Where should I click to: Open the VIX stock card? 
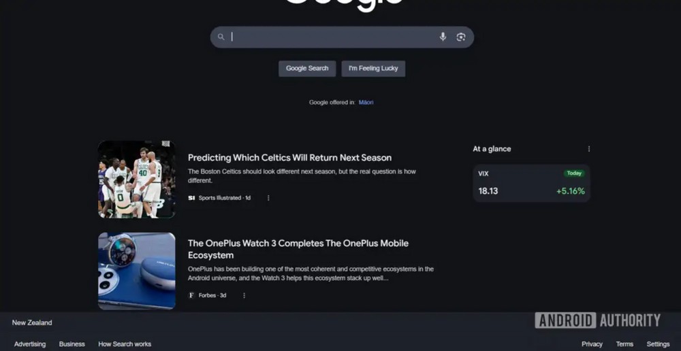click(x=531, y=183)
